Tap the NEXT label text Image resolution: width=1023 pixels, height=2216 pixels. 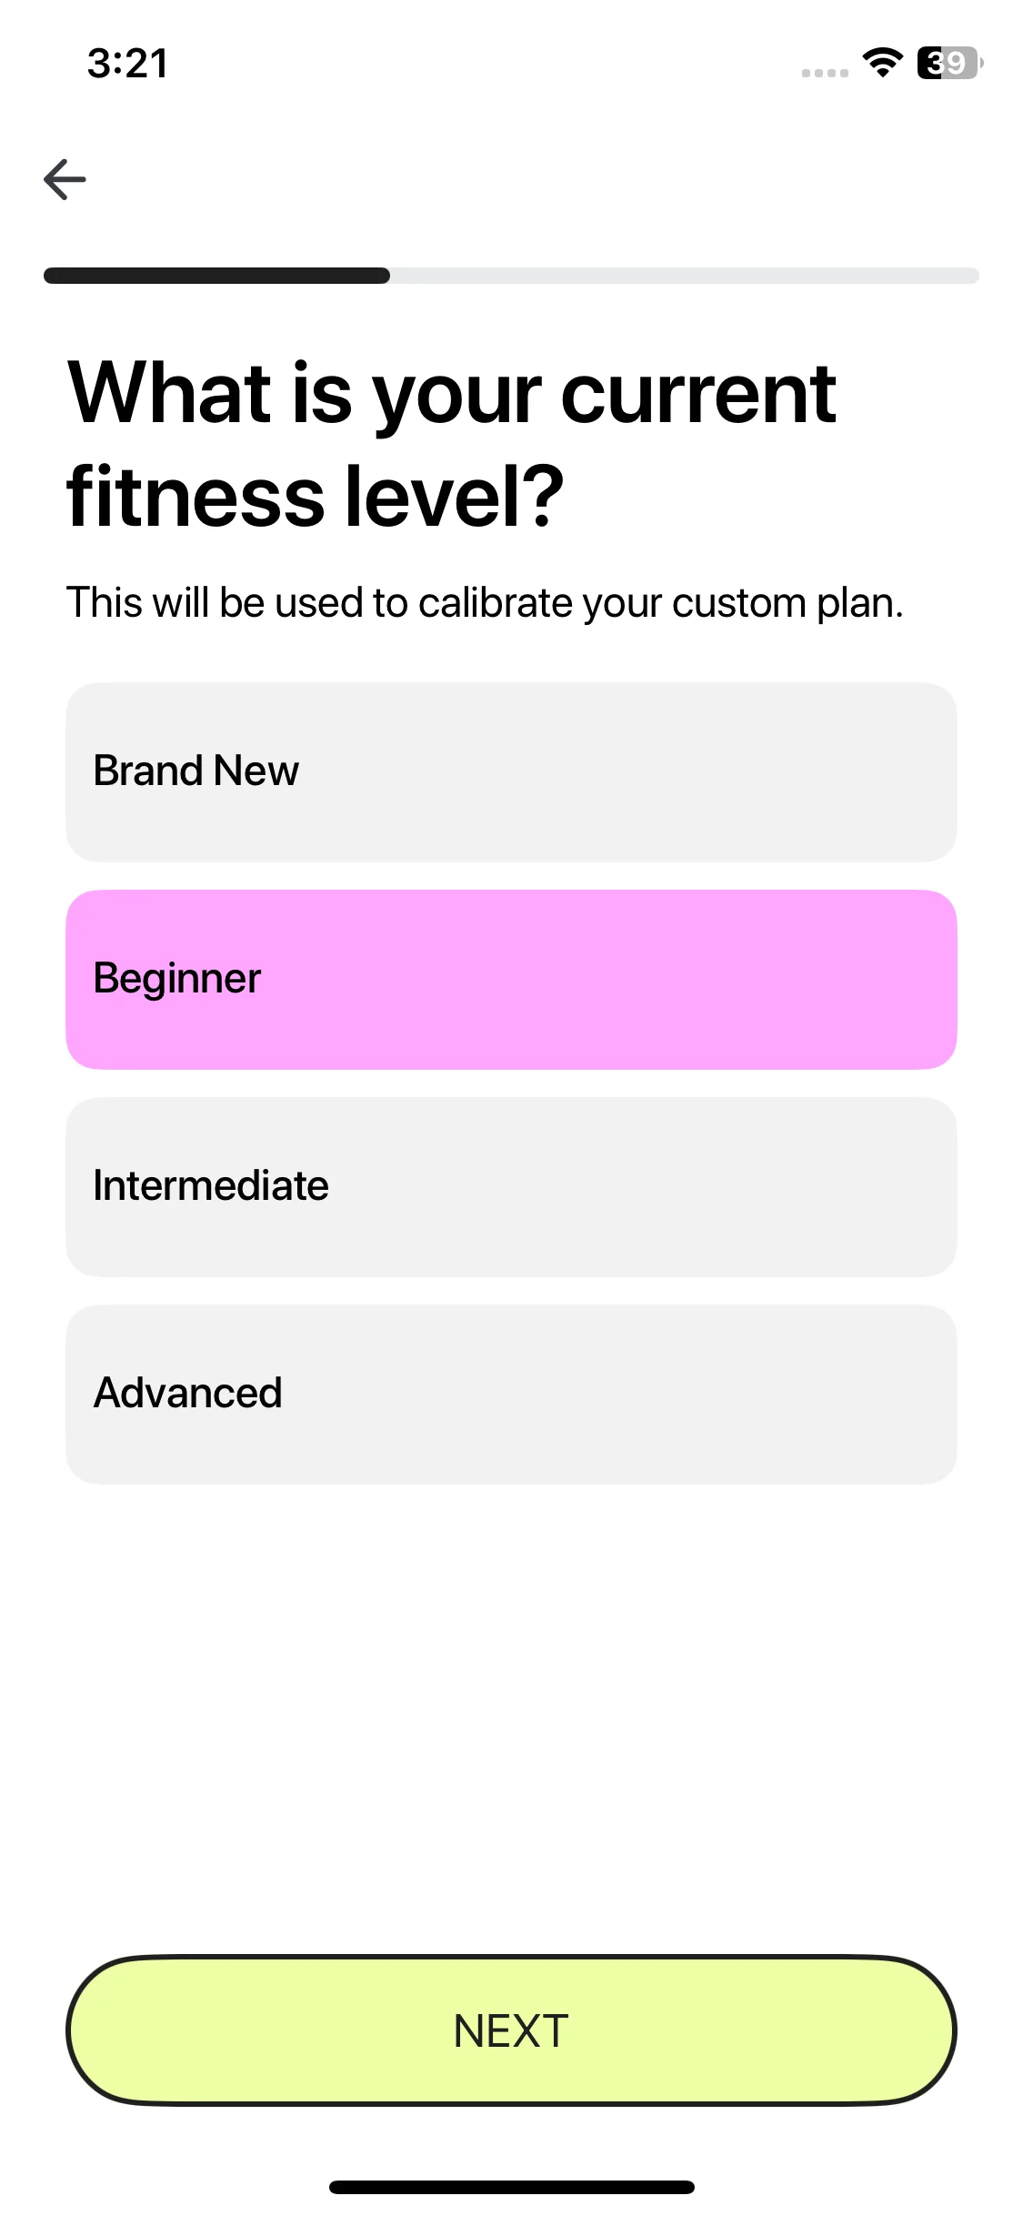click(511, 2031)
